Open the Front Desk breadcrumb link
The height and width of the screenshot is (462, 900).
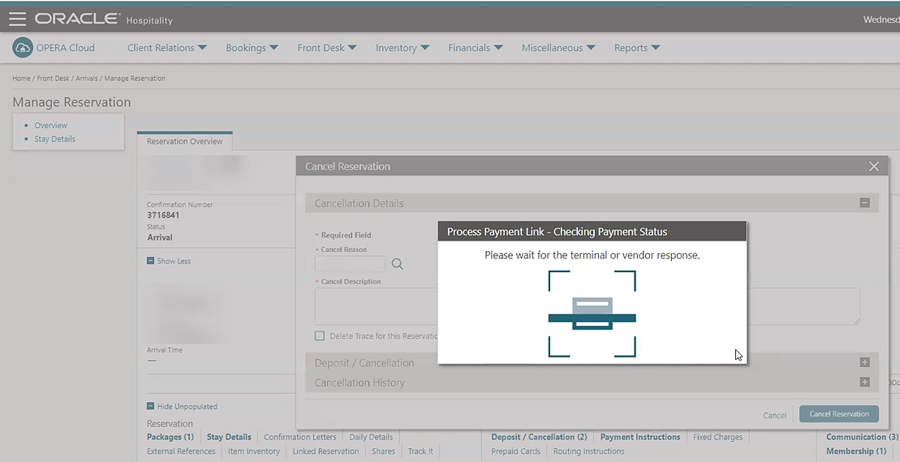tap(53, 78)
